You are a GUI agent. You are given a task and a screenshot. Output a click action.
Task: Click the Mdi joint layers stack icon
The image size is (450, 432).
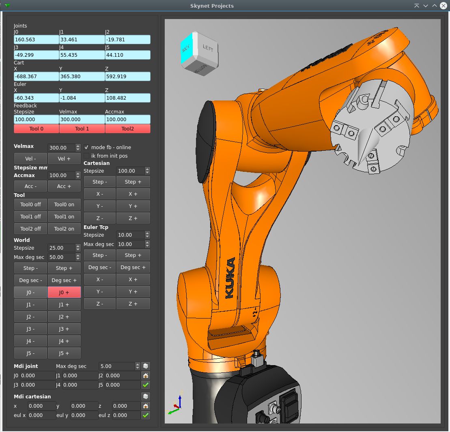click(146, 366)
